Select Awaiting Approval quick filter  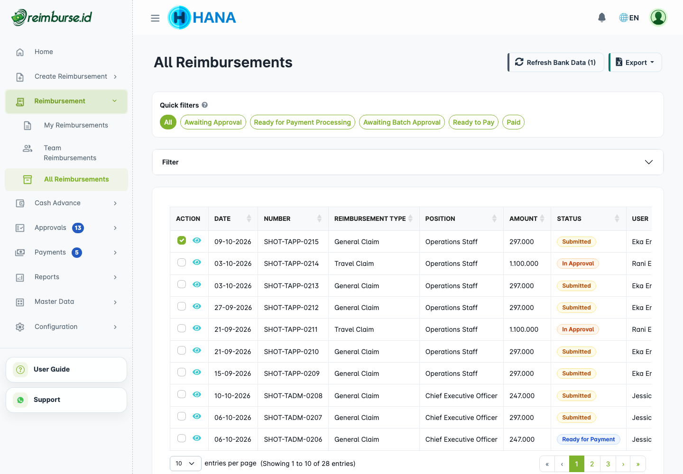(x=213, y=122)
